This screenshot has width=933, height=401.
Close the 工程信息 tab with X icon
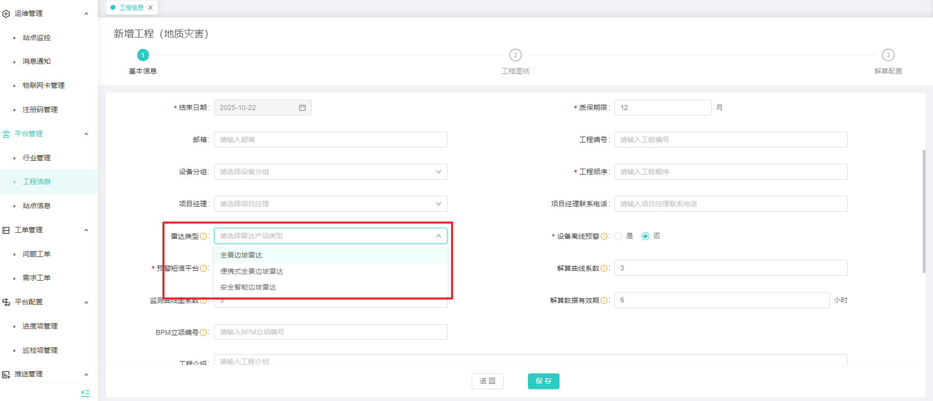click(150, 7)
